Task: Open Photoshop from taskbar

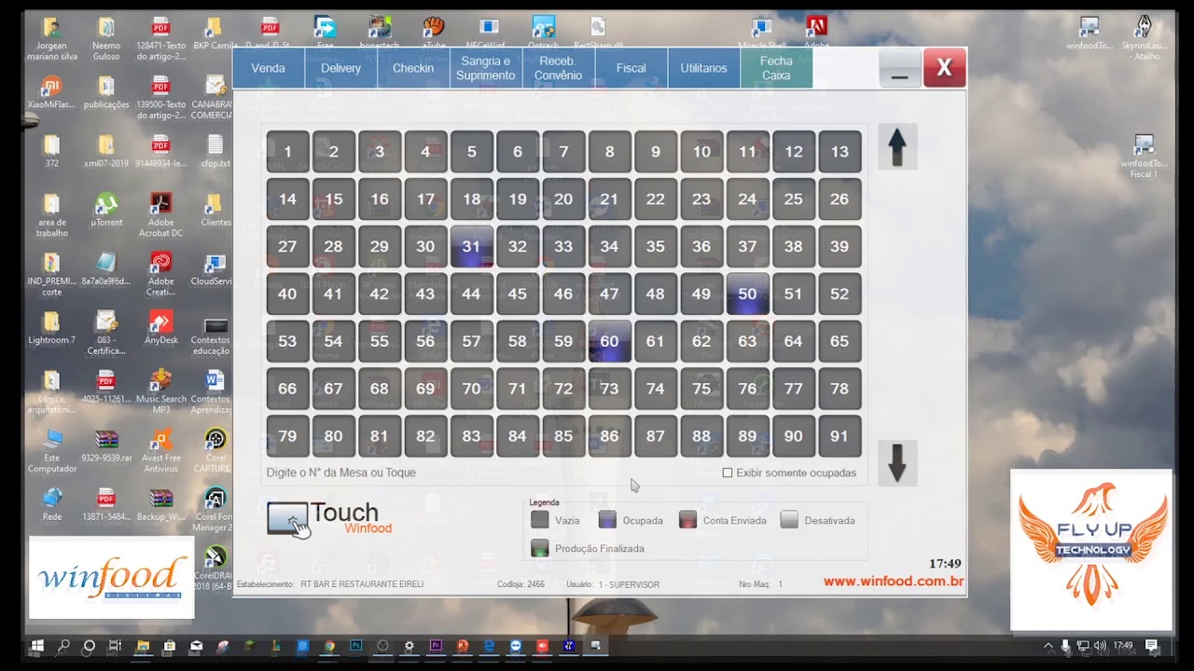Action: 355,645
